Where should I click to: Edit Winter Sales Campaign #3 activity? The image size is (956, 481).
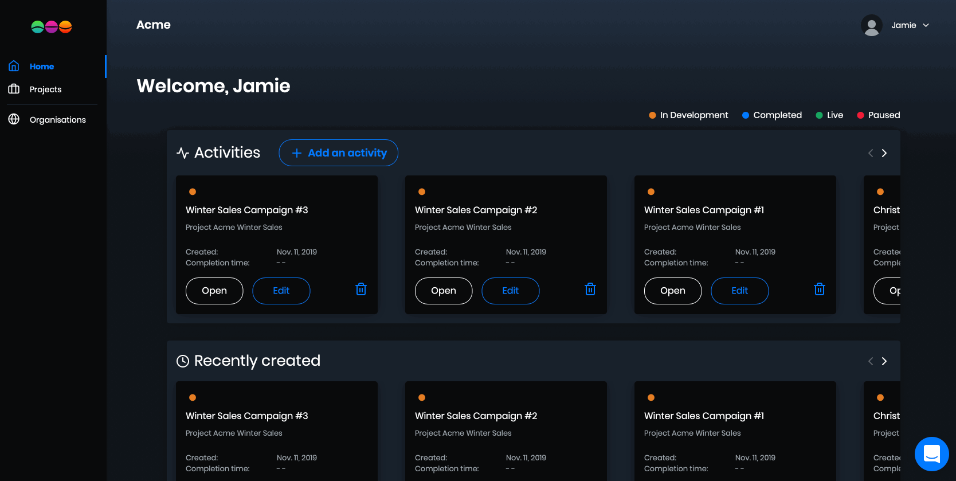pyautogui.click(x=281, y=291)
